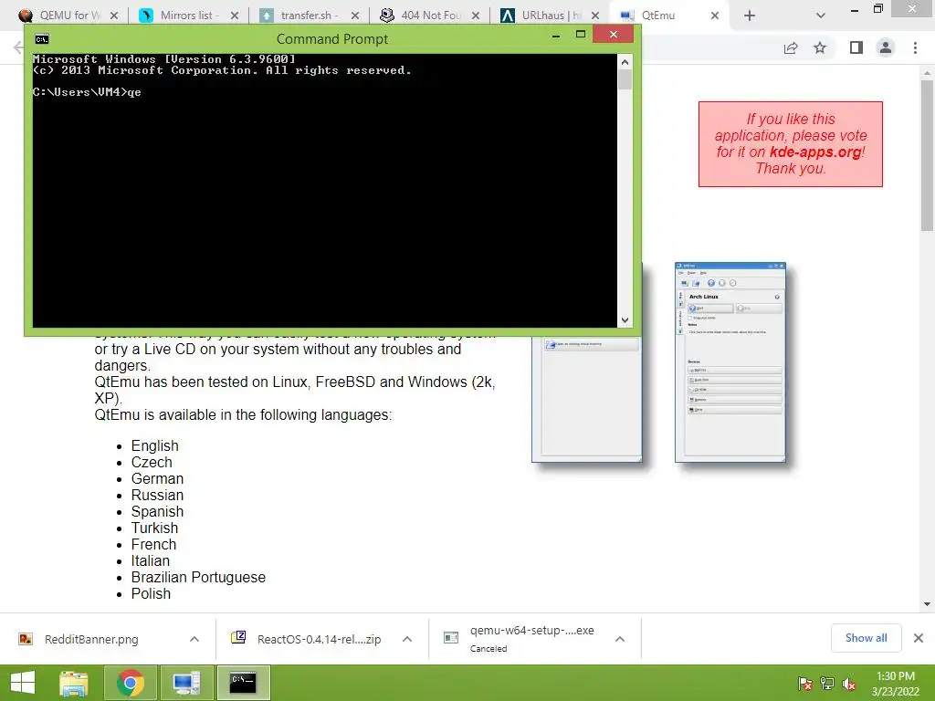Close the downloads bar

919,638
